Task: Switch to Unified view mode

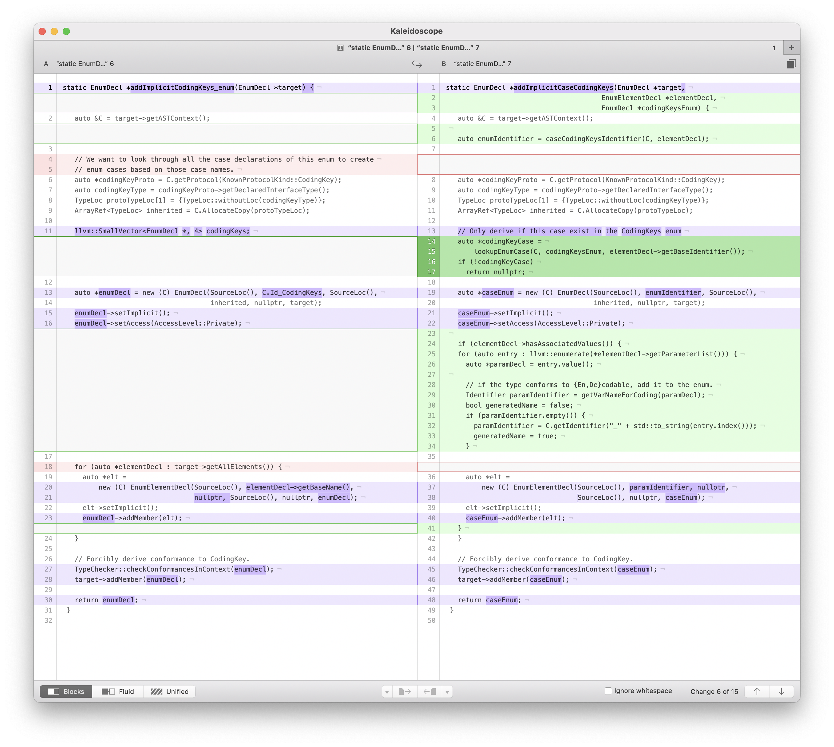Action: click(170, 692)
